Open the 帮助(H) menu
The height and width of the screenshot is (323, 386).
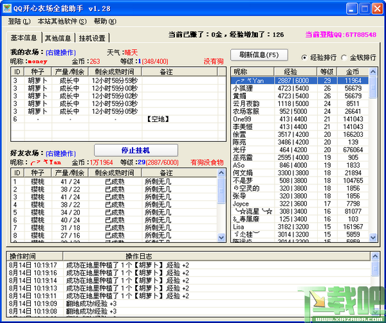[105, 21]
